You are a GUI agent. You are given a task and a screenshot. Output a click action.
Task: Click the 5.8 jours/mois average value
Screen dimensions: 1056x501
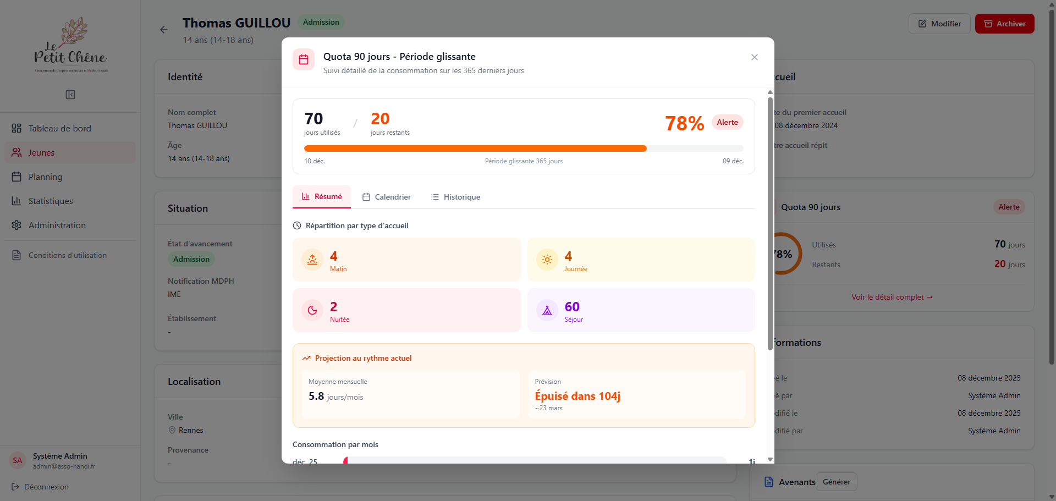(x=335, y=397)
